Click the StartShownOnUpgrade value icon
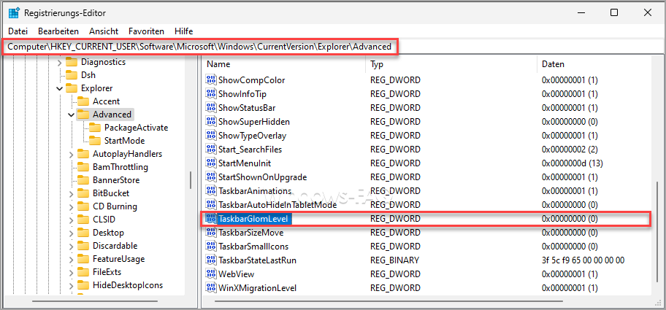 210,177
